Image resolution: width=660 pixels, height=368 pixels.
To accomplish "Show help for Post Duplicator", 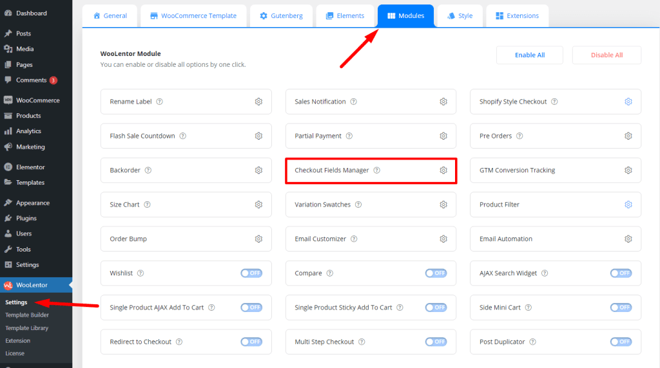I will tap(532, 342).
